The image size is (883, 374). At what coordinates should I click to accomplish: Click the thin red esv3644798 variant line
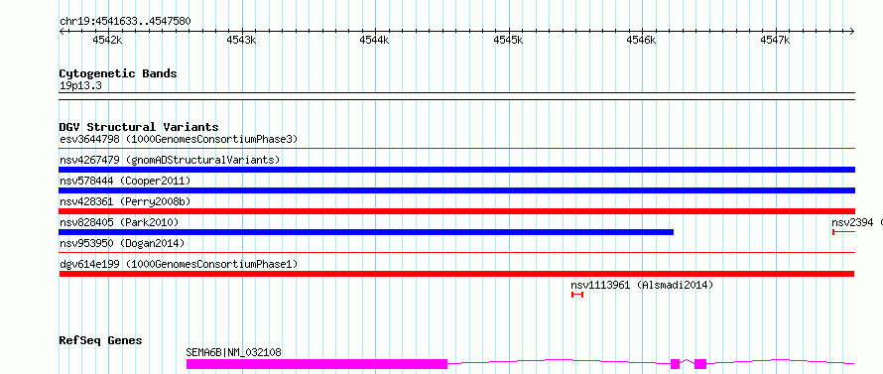[456, 148]
